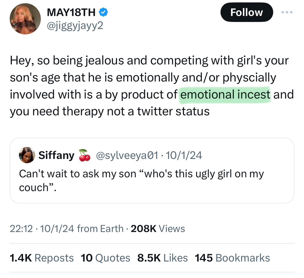
Task: View the 208K Views analytics
Action: pyautogui.click(x=158, y=228)
